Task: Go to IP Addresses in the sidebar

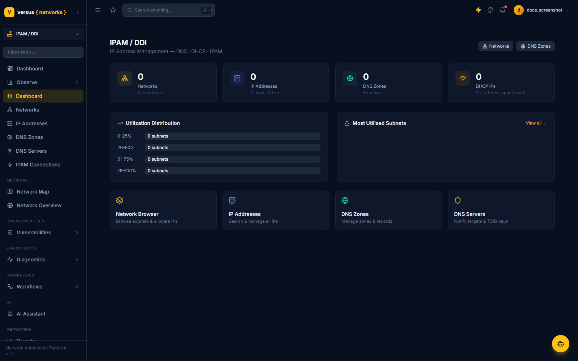Action: [x=43, y=123]
